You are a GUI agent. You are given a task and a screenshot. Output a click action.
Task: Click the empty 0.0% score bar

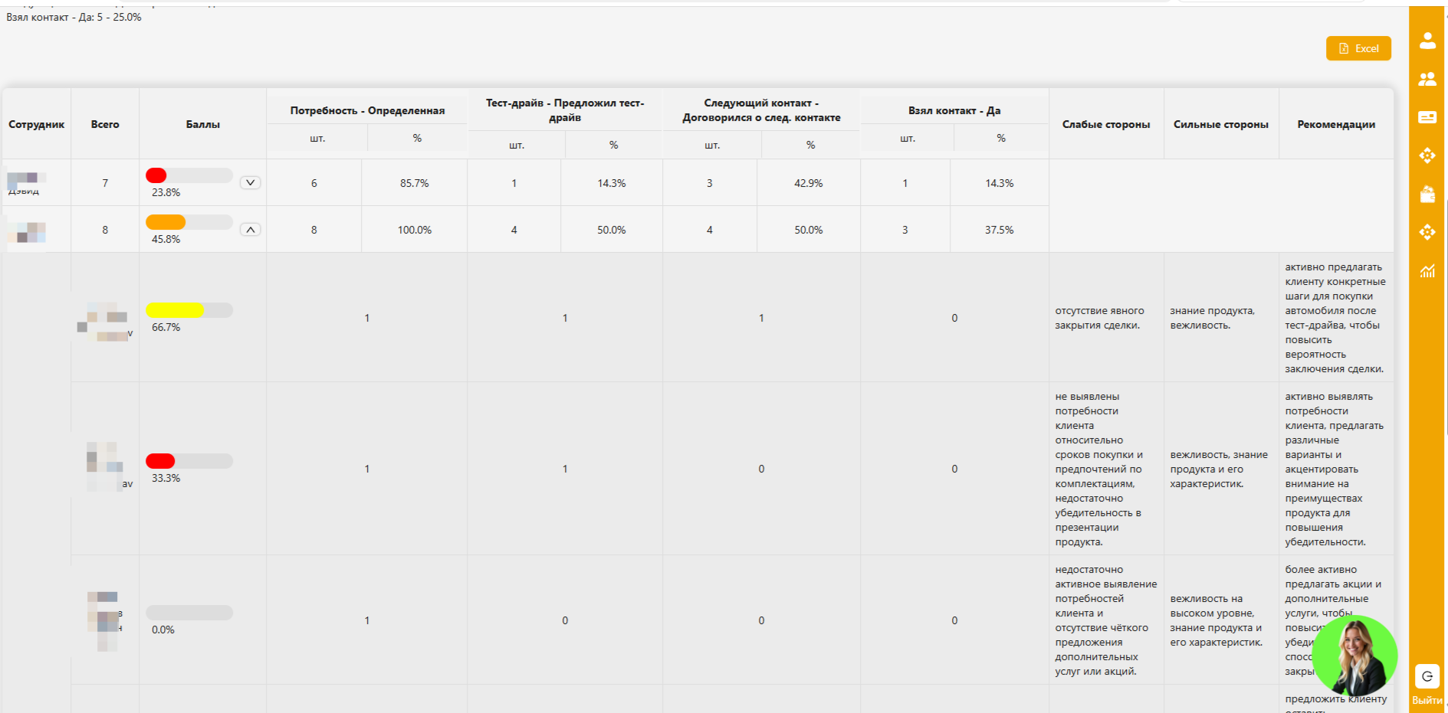[x=189, y=613]
